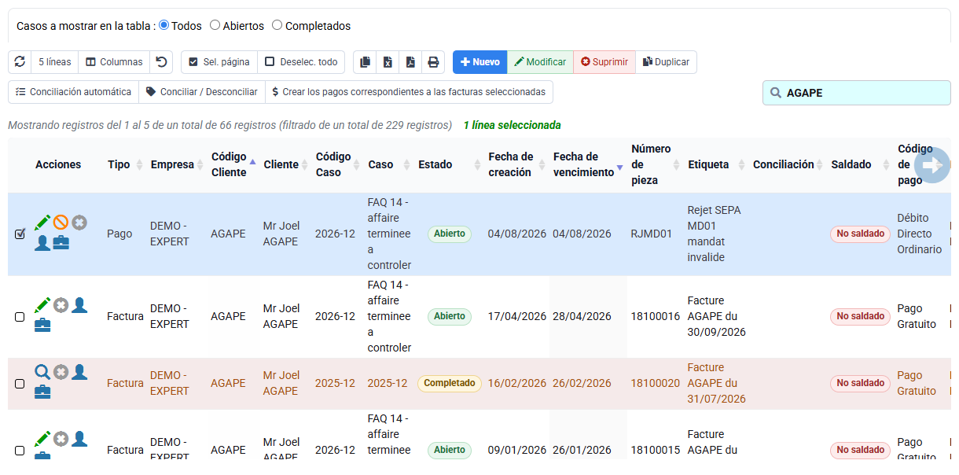
Task: Sort by the Tipo column header
Action: 125,164
